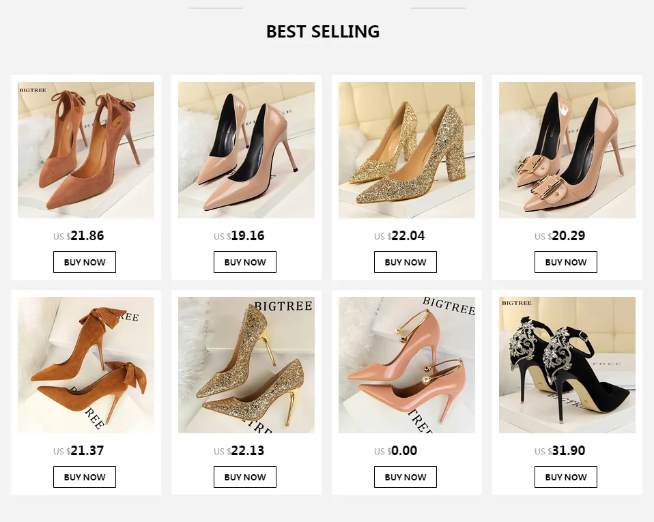The image size is (654, 522).
Task: Select the US $0.00 price label
Action: [x=395, y=451]
